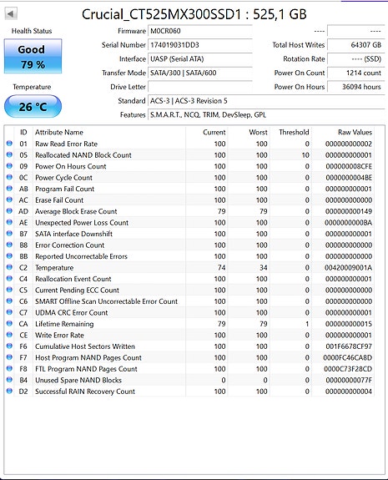Image resolution: width=388 pixels, height=480 pixels.
Task: Click the status icon for Write Error Rate
Action: pos(9,335)
